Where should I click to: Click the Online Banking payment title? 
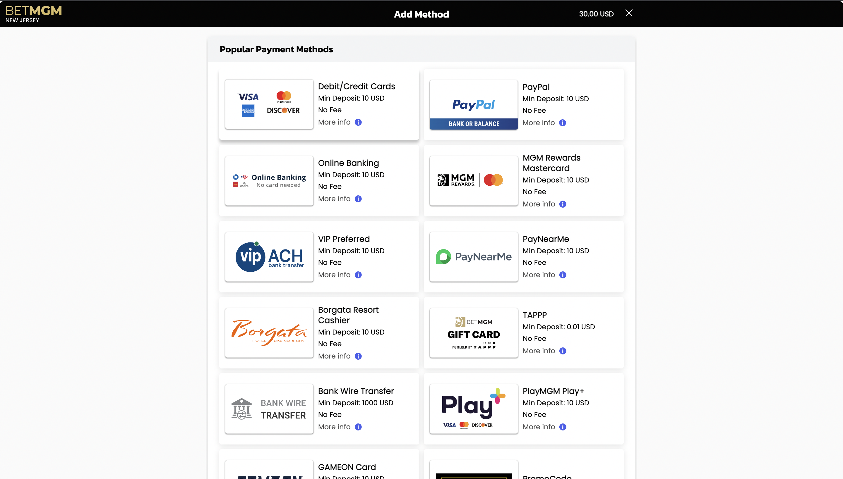(348, 163)
